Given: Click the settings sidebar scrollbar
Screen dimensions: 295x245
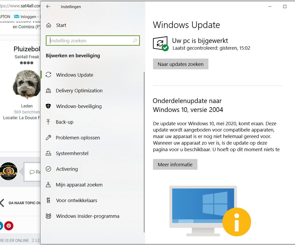Looking at the screenshot, I should click(x=144, y=152).
